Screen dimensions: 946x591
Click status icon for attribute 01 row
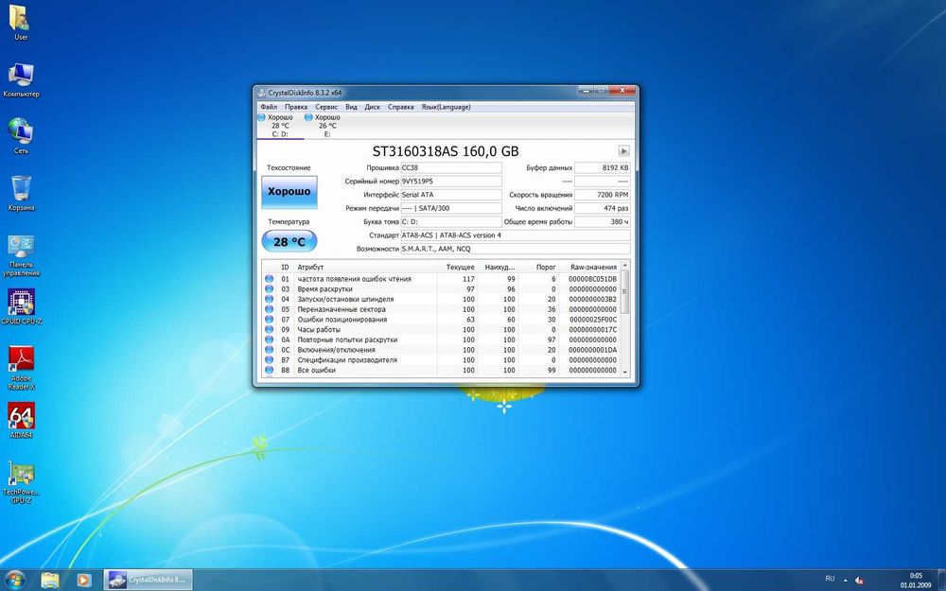[269, 279]
